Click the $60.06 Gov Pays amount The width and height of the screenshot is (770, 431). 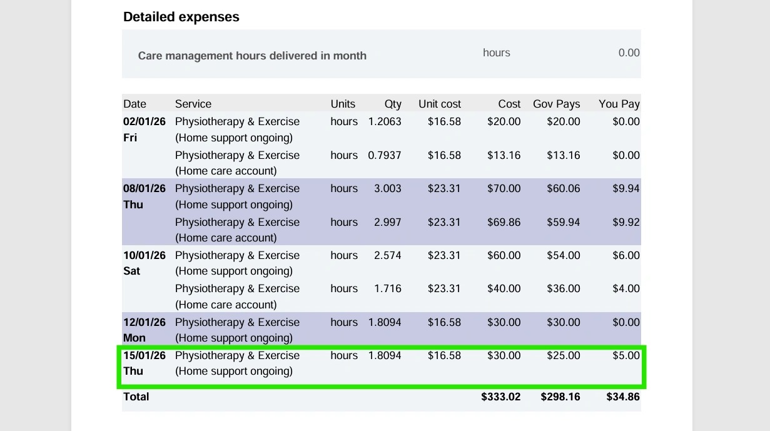[563, 188]
